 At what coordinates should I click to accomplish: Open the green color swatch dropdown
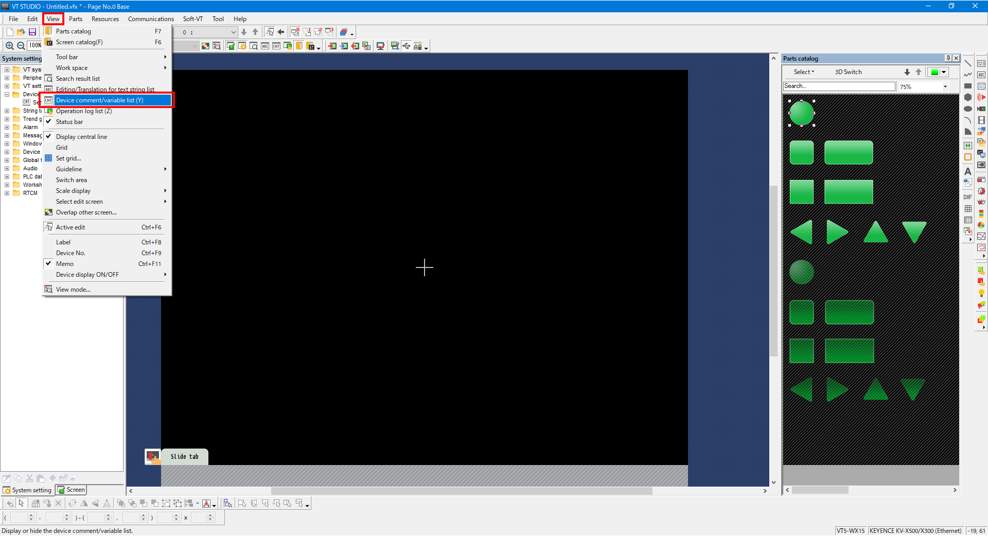click(x=944, y=72)
